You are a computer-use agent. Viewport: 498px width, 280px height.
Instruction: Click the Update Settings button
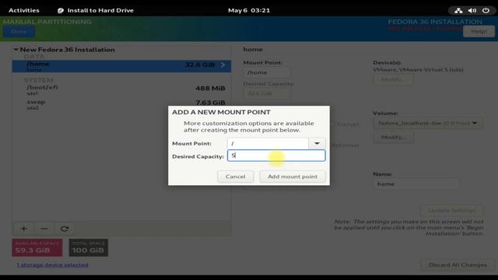(451, 210)
